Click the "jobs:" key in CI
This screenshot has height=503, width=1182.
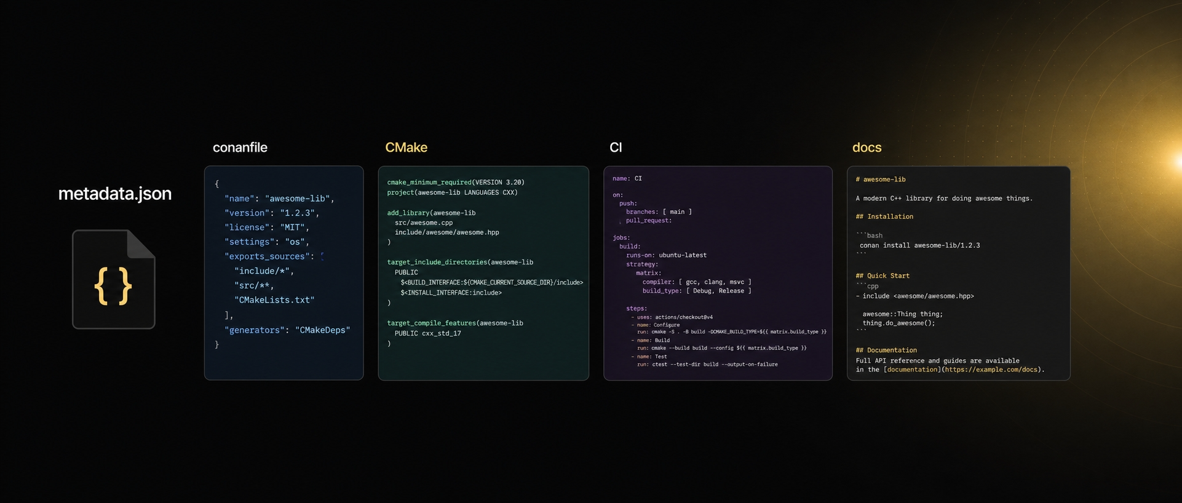(x=621, y=237)
